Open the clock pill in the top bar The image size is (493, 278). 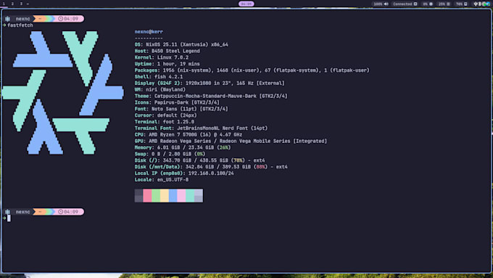tap(246, 4)
